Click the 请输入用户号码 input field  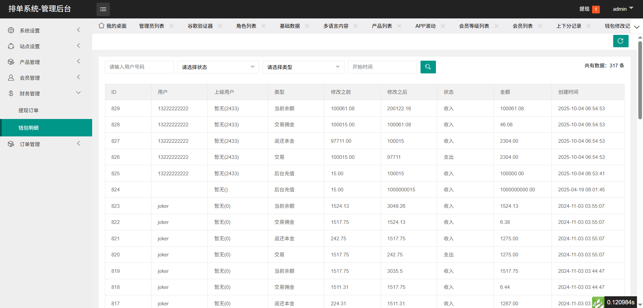click(139, 67)
